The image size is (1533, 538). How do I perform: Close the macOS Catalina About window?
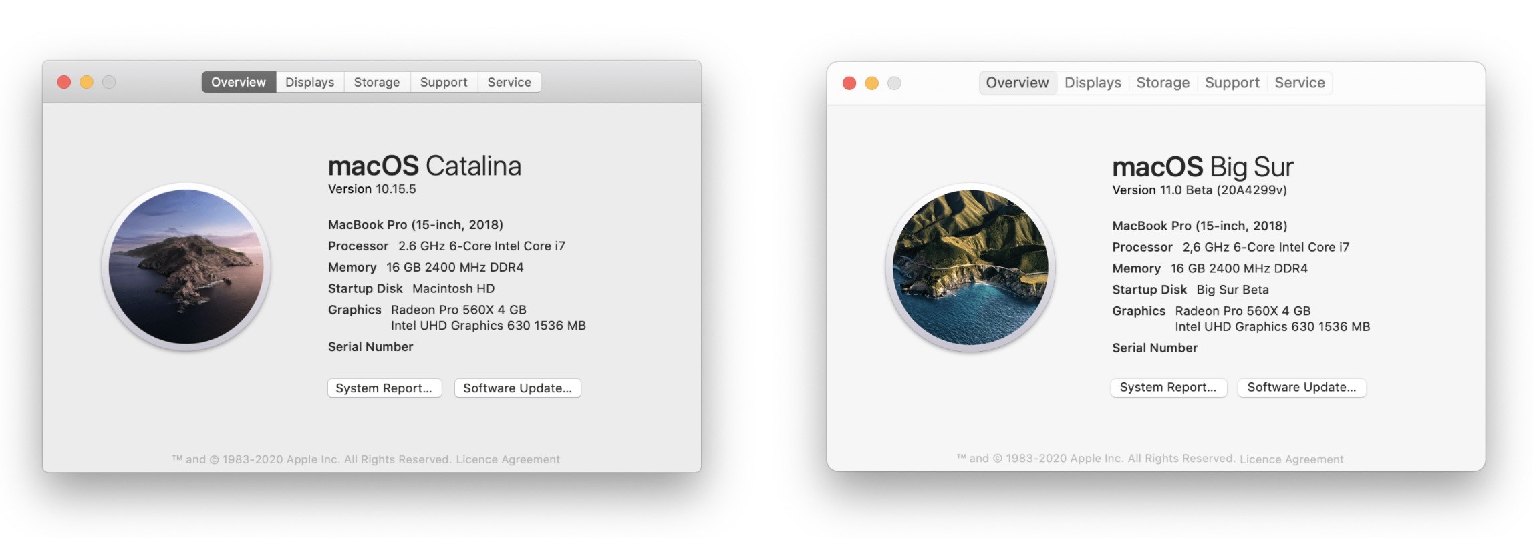point(64,82)
